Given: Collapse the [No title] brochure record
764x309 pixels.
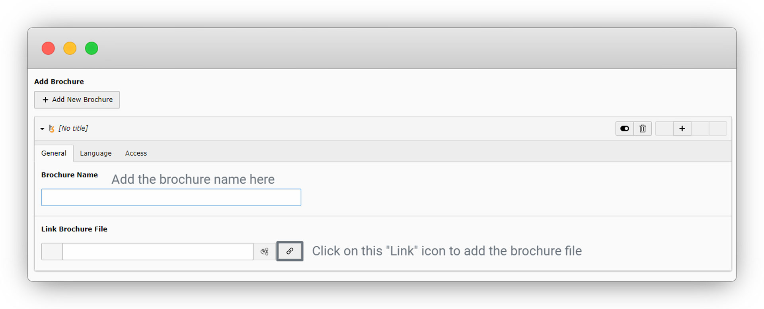Looking at the screenshot, I should [42, 129].
